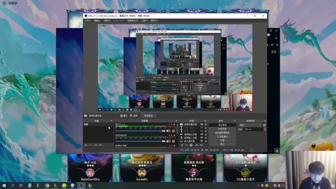The width and height of the screenshot is (336, 189).
Task: Open 场景集合(S) menu in OBS
Action: point(133,21)
